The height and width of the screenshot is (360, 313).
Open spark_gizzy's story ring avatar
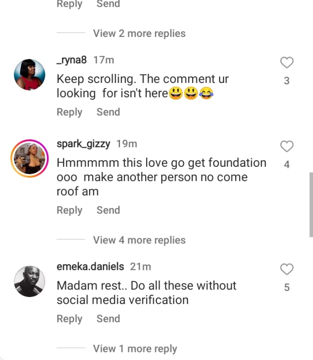coord(29,159)
